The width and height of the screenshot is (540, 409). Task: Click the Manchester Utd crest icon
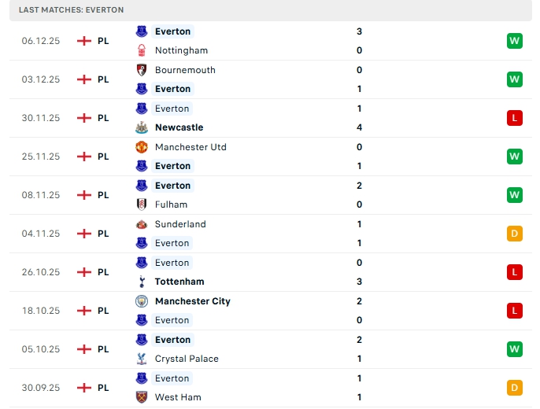142,146
